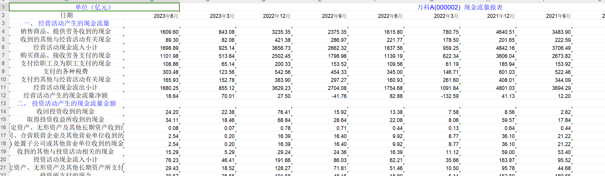
Task: Click the negative value -41.76
Action: coord(339,96)
